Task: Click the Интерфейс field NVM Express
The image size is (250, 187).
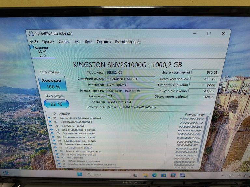Action: (130, 85)
